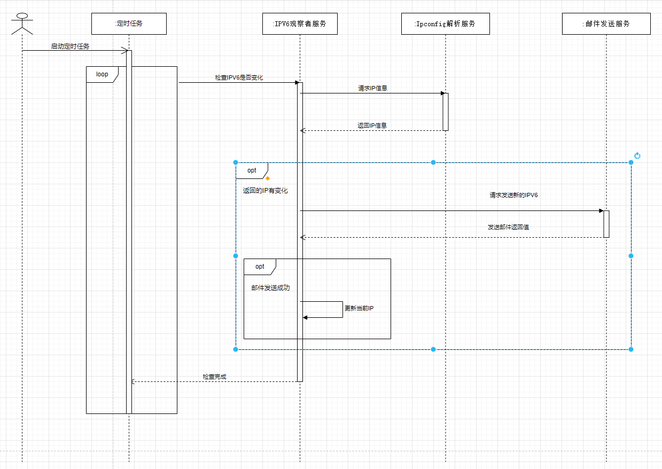This screenshot has width=662, height=469.
Task: Select the Ipconfig解析服务 lifeline header box
Action: [x=445, y=24]
